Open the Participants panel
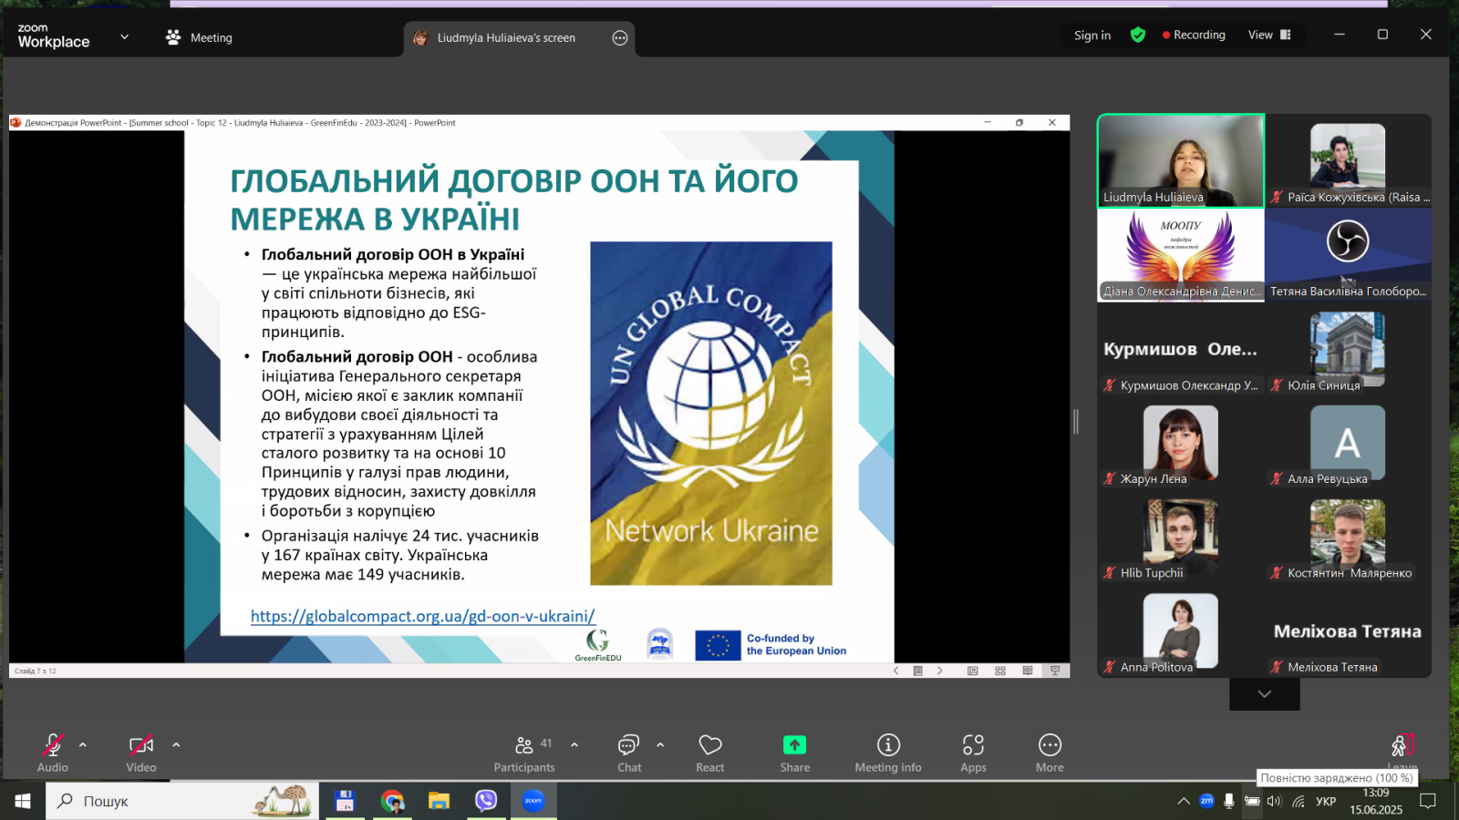The height and width of the screenshot is (820, 1459). [524, 753]
